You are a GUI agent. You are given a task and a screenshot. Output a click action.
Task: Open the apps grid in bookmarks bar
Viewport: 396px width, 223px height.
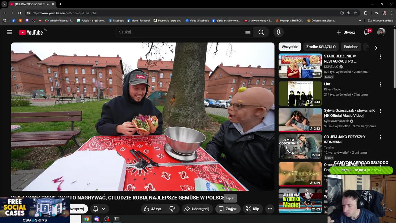[x=4, y=21]
